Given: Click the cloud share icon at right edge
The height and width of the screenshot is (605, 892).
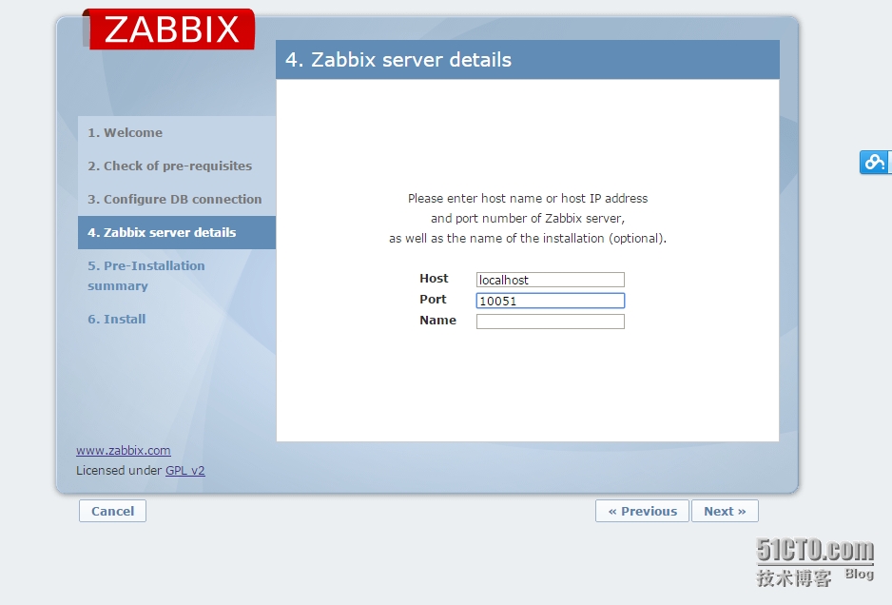Looking at the screenshot, I should point(875,163).
